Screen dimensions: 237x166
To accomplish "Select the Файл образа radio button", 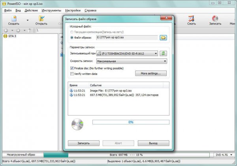I will coord(72,37).
